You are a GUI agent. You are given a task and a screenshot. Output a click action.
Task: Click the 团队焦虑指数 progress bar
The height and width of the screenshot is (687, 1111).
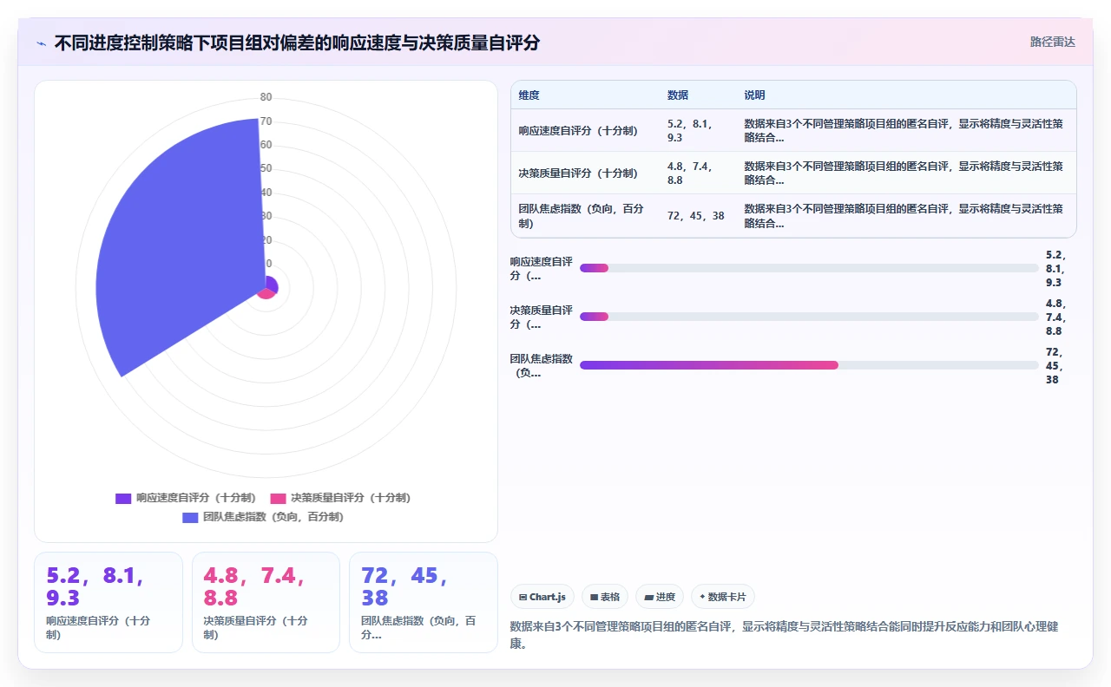(809, 365)
